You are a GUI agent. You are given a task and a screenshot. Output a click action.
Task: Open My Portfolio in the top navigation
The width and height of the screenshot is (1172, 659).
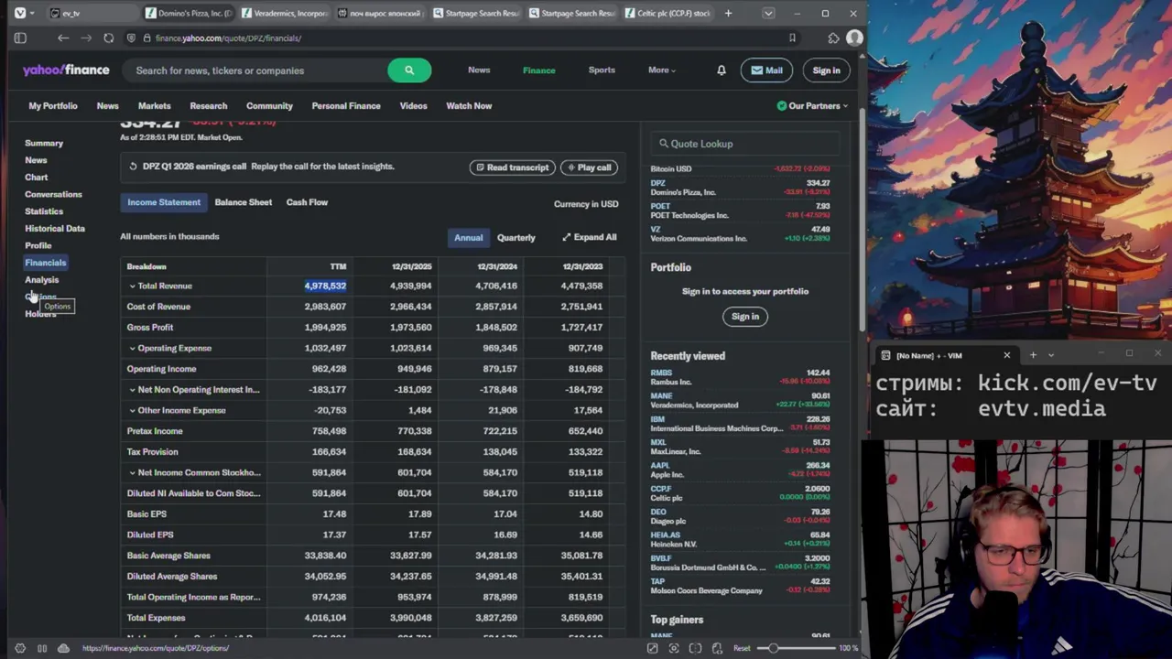click(53, 106)
